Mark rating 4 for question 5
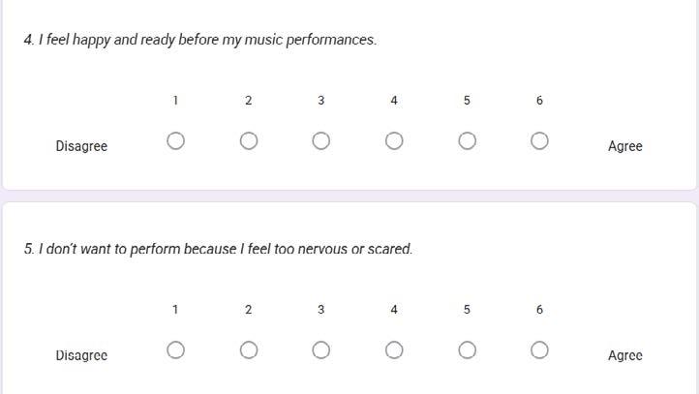The height and width of the screenshot is (394, 699). [394, 350]
